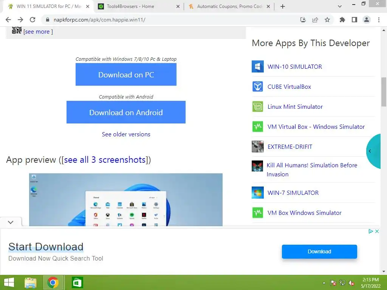
Task: Close the Automatic Coupons tab
Action: coord(268,7)
